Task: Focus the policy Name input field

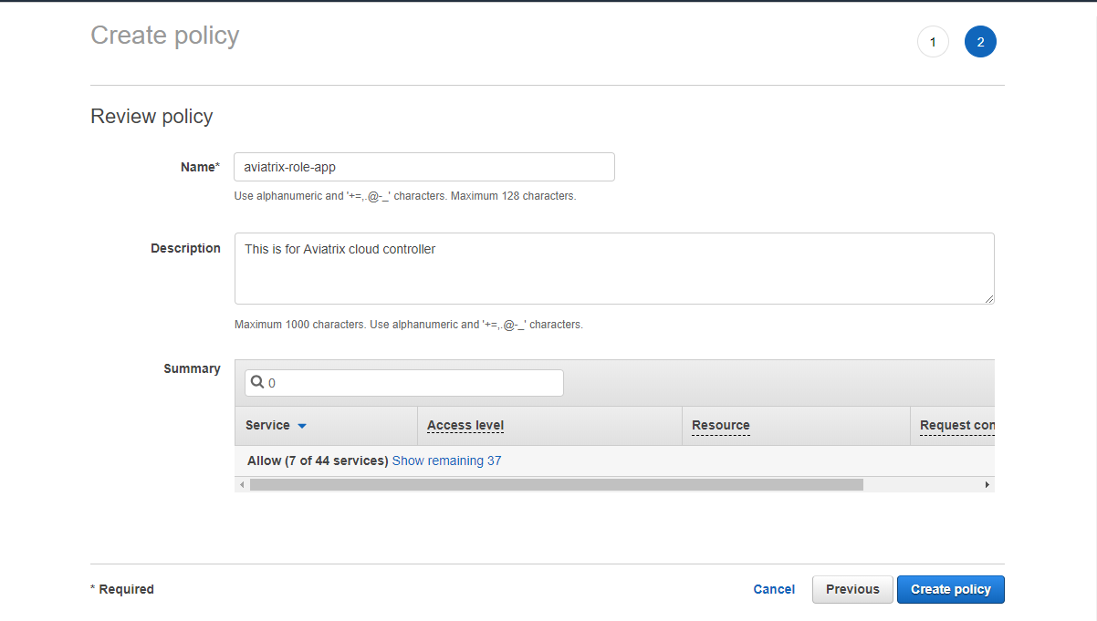Action: [x=423, y=167]
